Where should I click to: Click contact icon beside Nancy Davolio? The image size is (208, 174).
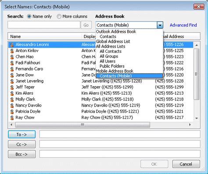click(x=12, y=106)
